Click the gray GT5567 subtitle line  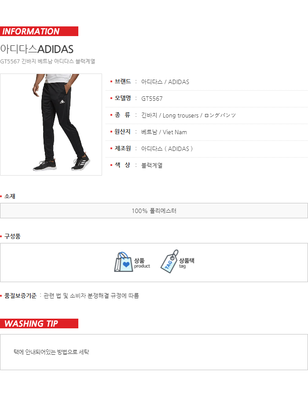(x=48, y=62)
